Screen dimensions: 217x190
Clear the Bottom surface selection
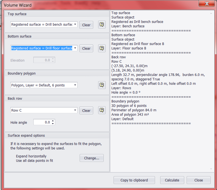tap(86, 48)
